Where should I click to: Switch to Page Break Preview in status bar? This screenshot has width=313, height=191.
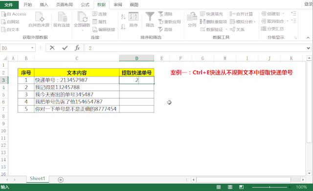241,187
